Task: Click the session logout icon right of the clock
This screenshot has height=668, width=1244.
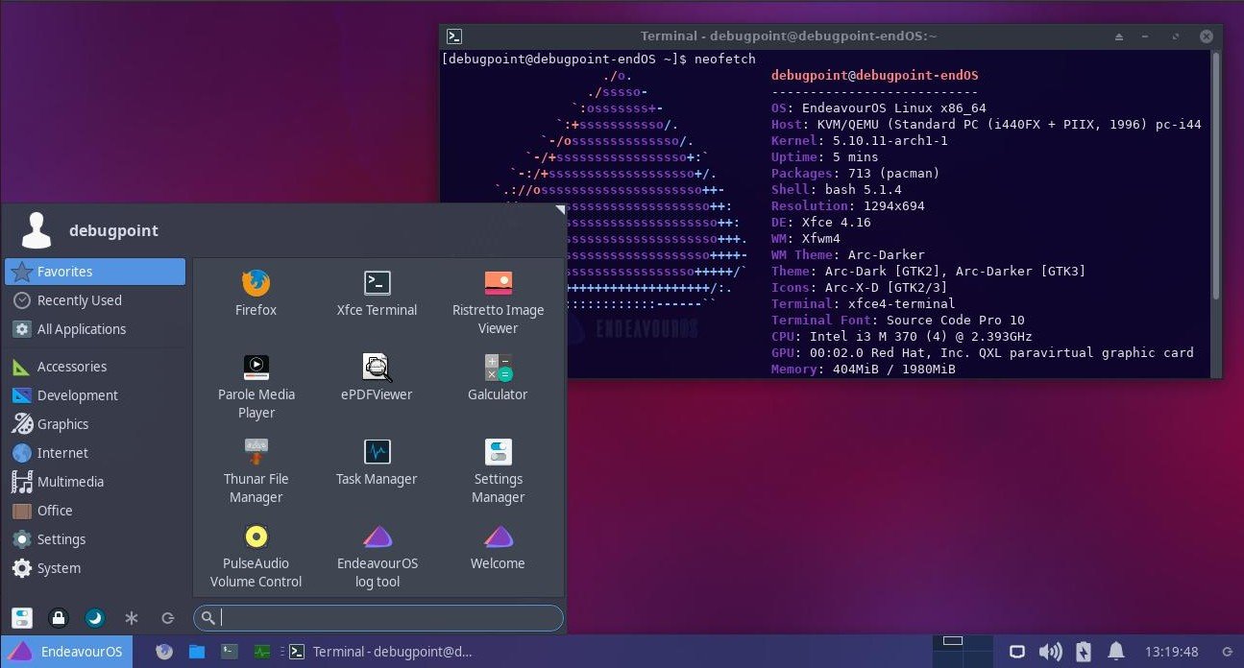Action: (1227, 652)
